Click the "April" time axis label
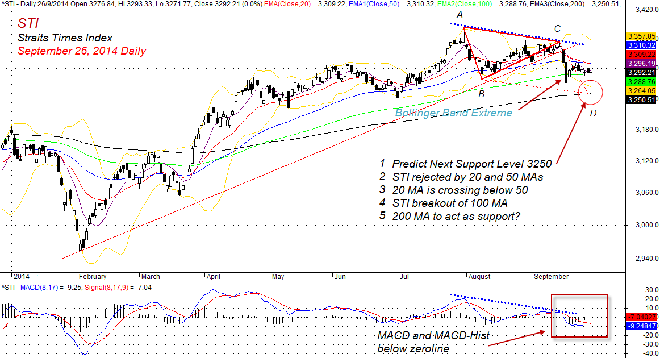This screenshot has height=358, width=660. (214, 277)
